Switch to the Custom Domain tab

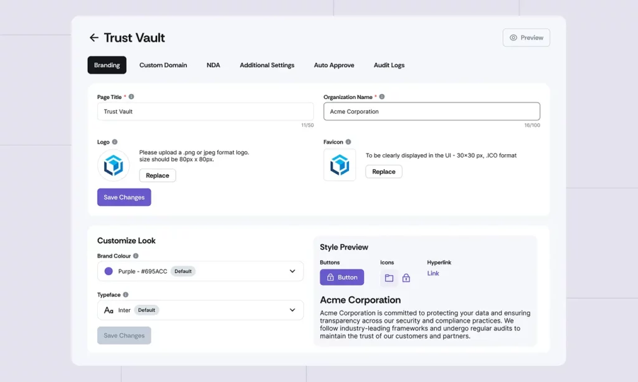pyautogui.click(x=163, y=65)
